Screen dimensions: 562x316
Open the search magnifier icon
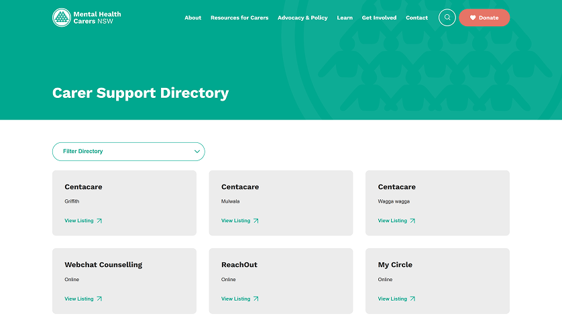[x=447, y=17]
